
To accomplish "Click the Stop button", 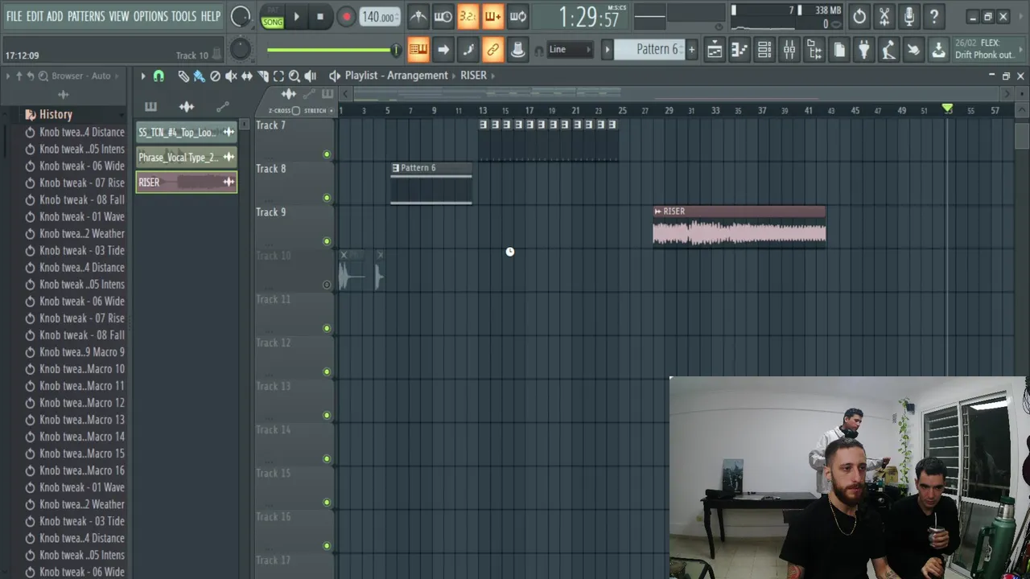I will pos(320,16).
